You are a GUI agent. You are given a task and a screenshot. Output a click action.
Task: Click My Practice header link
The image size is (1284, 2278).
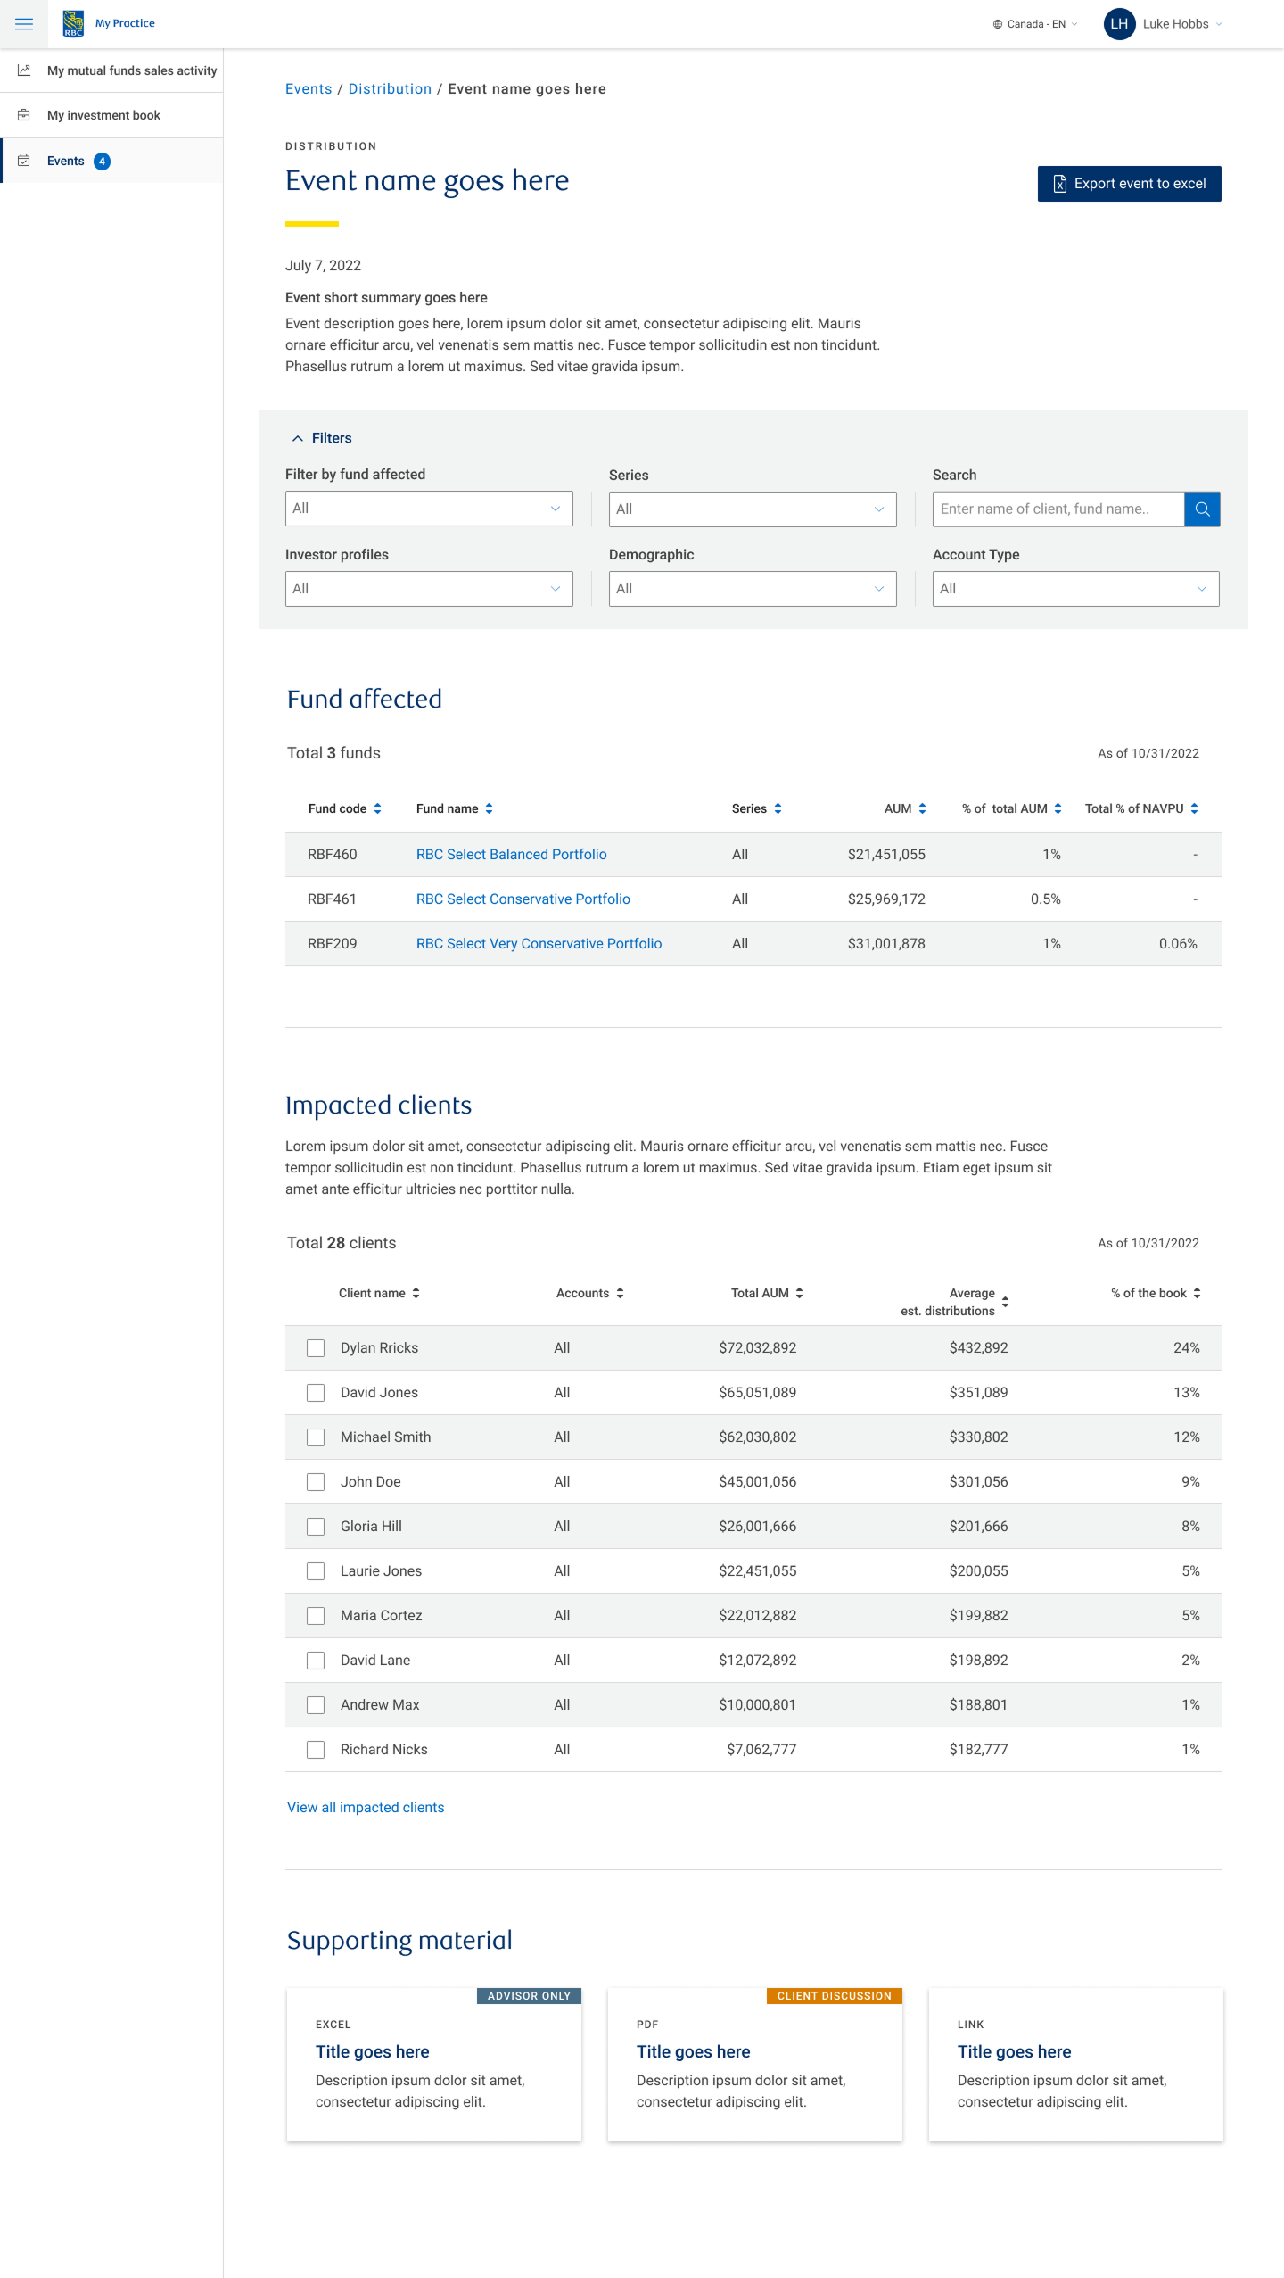[x=125, y=23]
